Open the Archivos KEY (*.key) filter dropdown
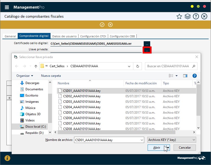This screenshot has width=211, height=165. 172,140
